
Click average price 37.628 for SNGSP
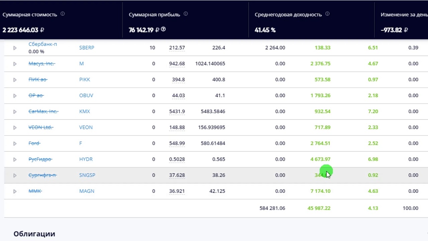coord(177,175)
